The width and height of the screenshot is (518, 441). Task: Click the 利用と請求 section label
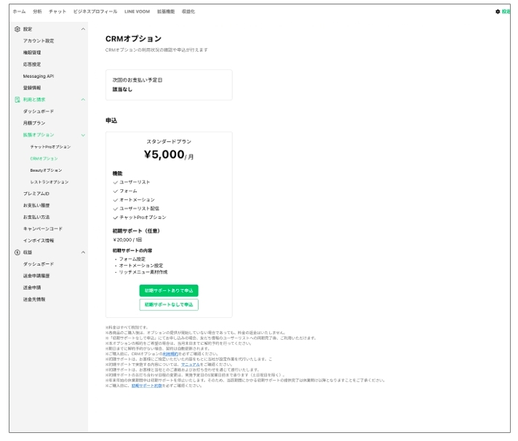(x=34, y=100)
